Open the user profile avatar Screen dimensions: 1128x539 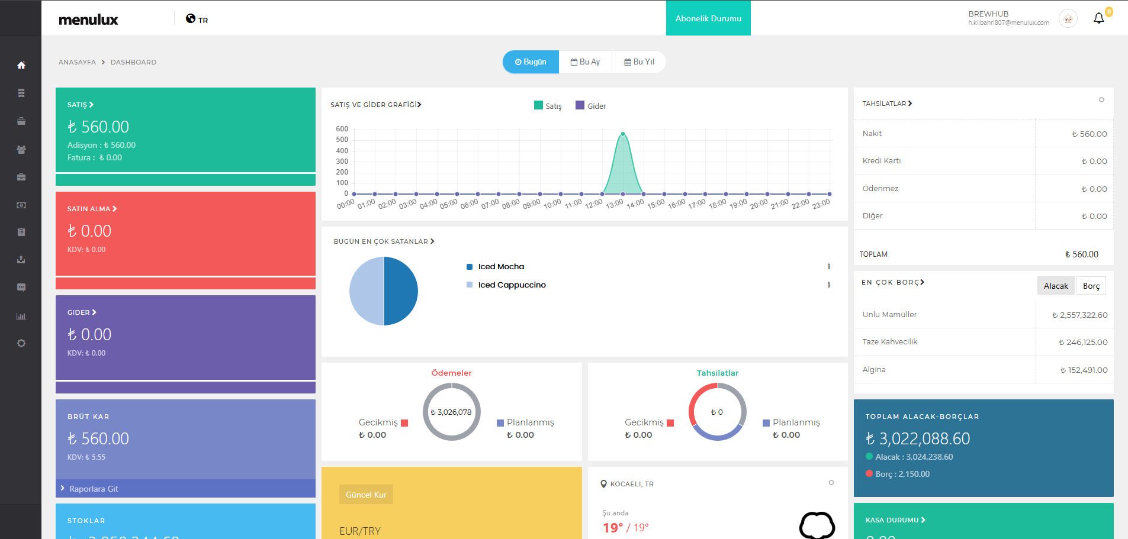(x=1068, y=19)
